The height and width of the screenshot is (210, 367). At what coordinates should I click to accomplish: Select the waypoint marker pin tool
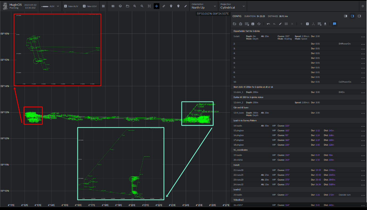(x=171, y=6)
